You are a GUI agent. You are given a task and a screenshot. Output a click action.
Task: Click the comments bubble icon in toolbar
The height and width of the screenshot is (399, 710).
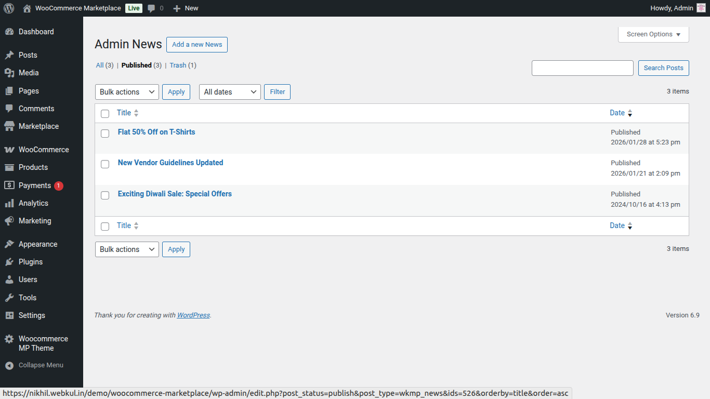151,8
